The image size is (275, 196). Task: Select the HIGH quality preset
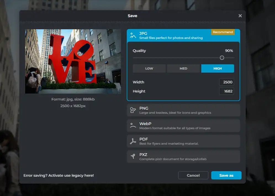[218, 68]
